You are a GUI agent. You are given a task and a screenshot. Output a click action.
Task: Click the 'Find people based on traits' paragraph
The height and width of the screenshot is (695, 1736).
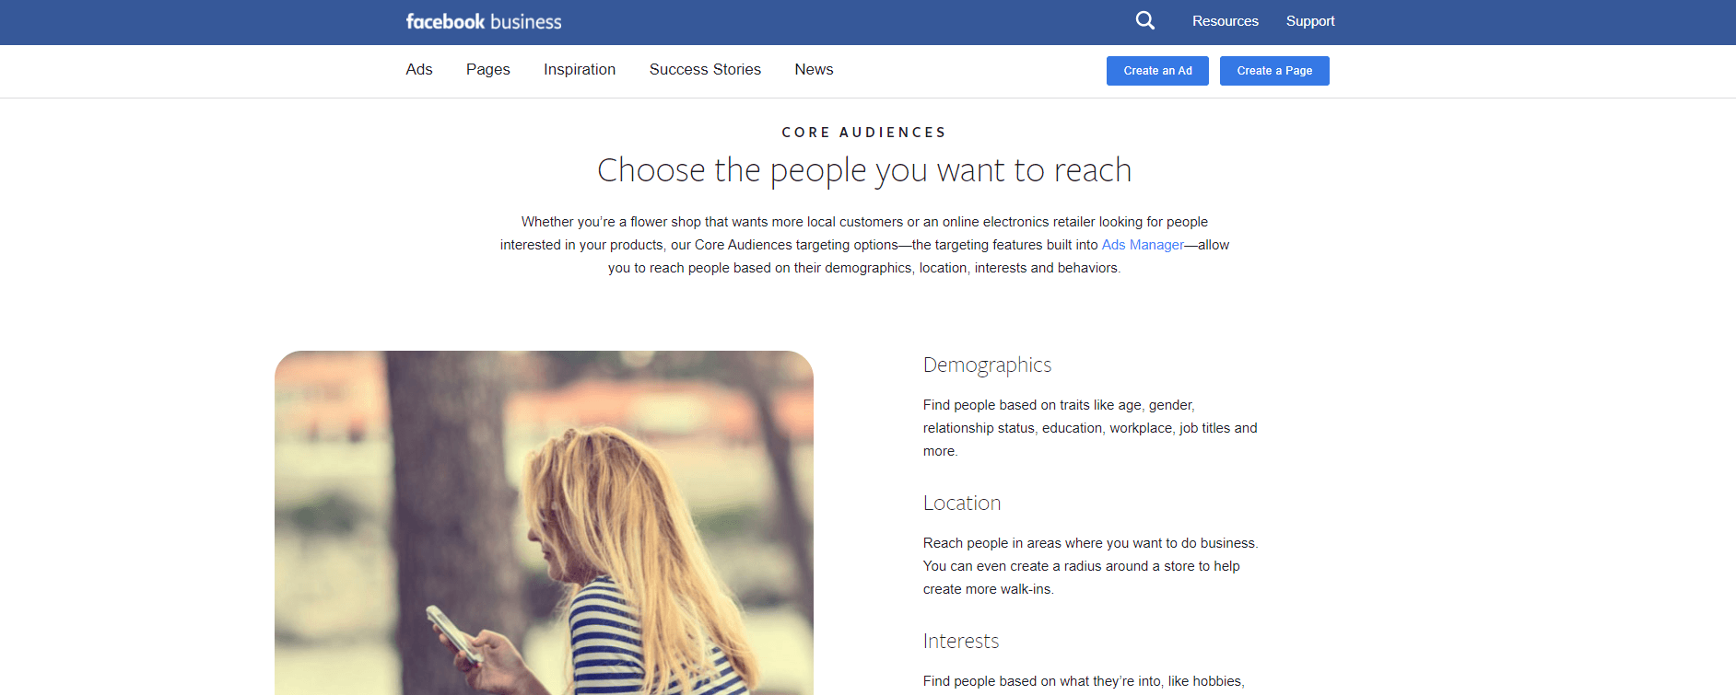pos(1090,428)
